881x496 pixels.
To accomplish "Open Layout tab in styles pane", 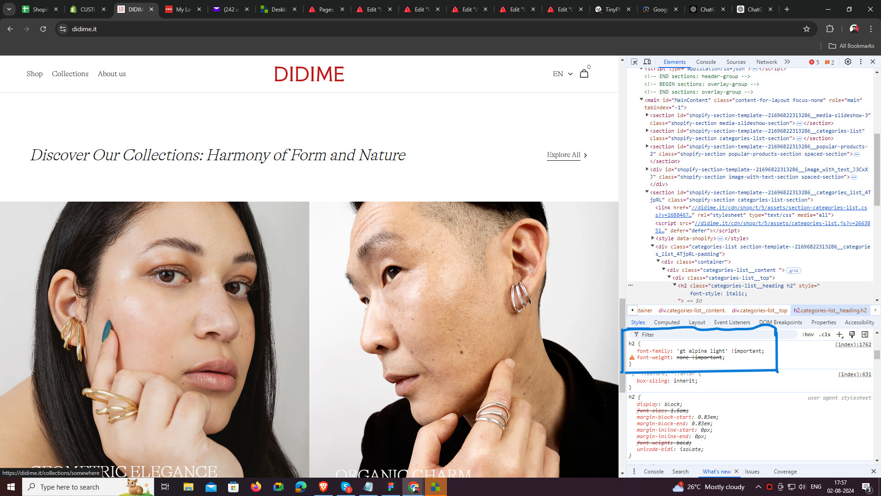I will click(697, 322).
